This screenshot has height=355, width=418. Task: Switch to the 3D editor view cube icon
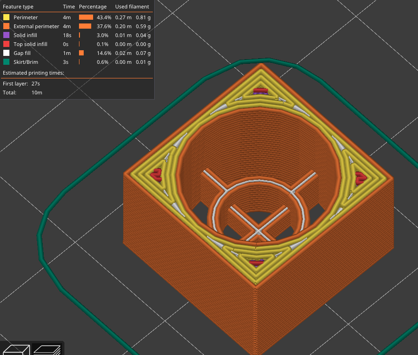17,350
